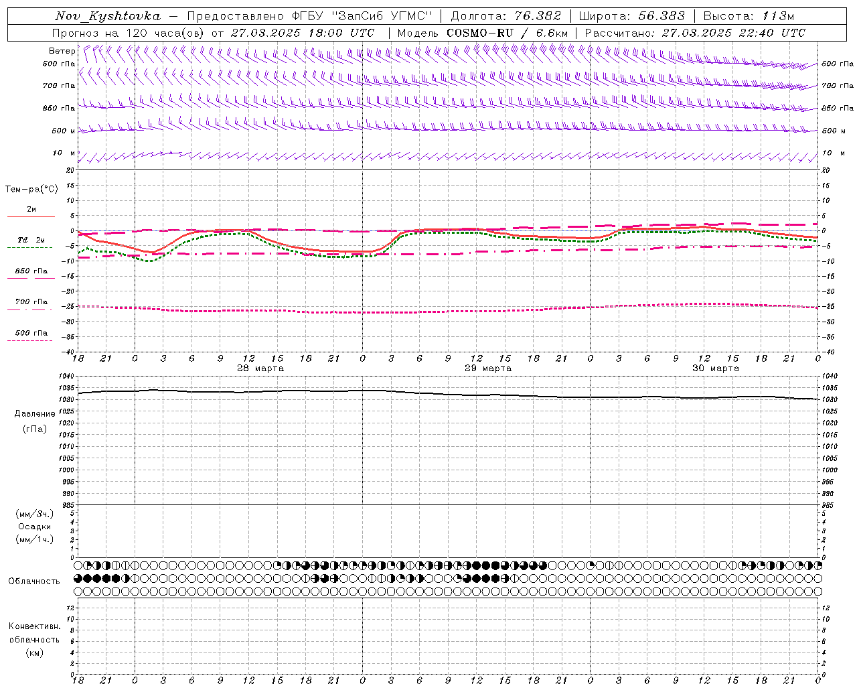Click the 10 м wind level label on the left
The width and height of the screenshot is (857, 686).
click(x=64, y=153)
